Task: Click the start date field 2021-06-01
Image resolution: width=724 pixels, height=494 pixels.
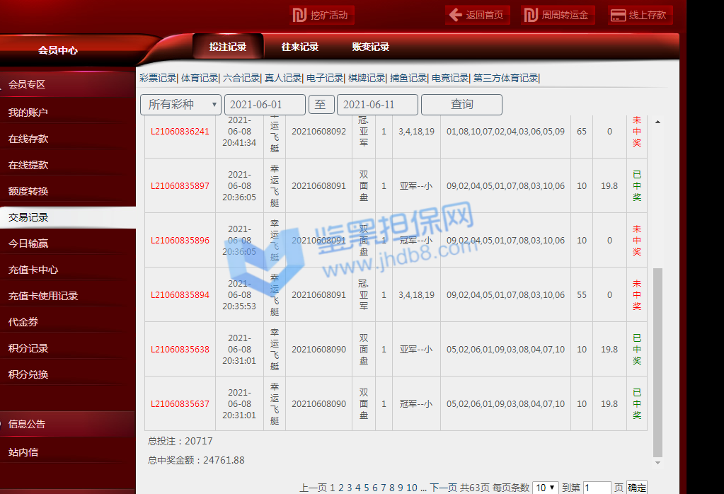Action: click(x=265, y=105)
